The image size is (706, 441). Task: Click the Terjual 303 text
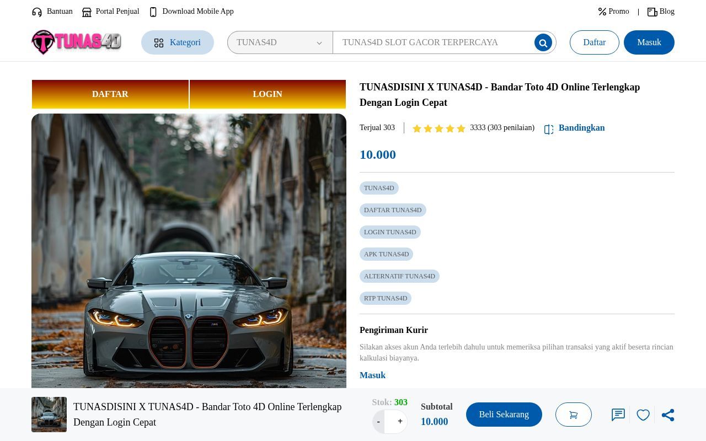click(377, 128)
